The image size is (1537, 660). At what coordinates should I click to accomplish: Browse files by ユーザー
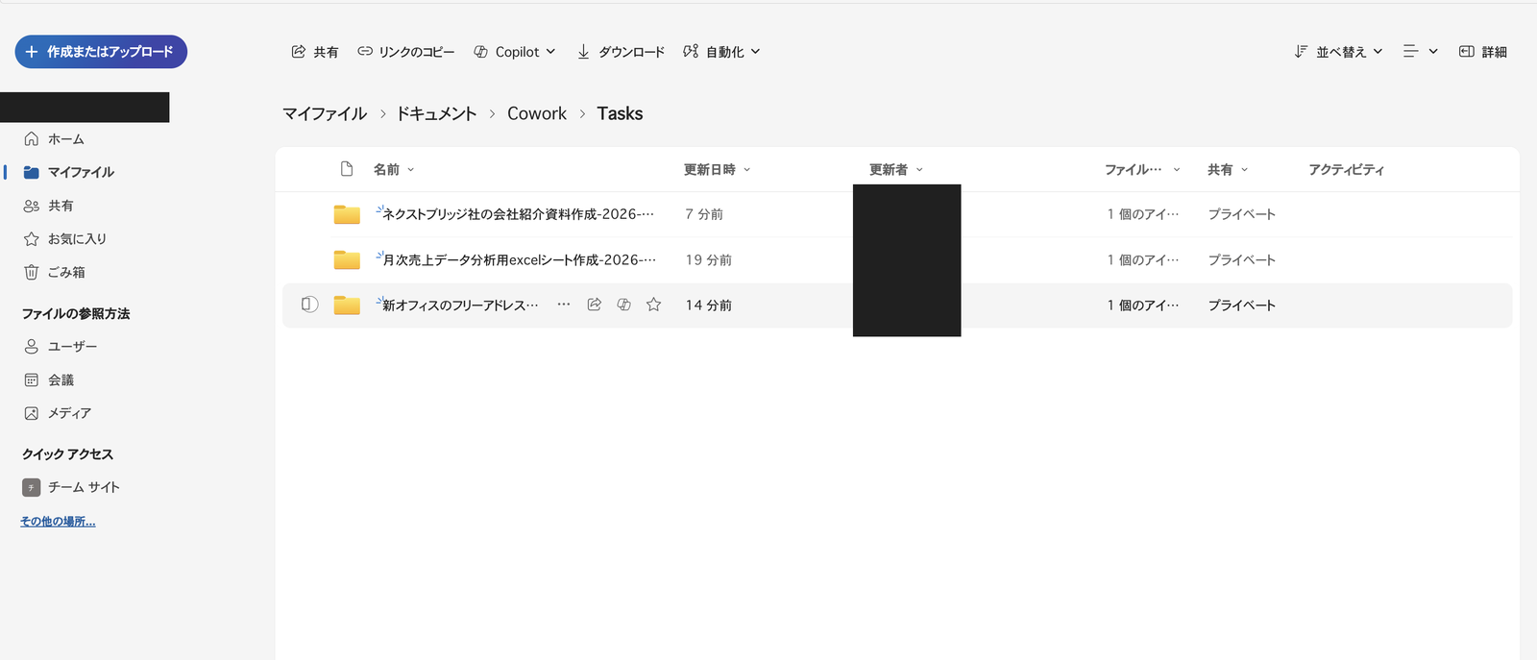(61, 346)
